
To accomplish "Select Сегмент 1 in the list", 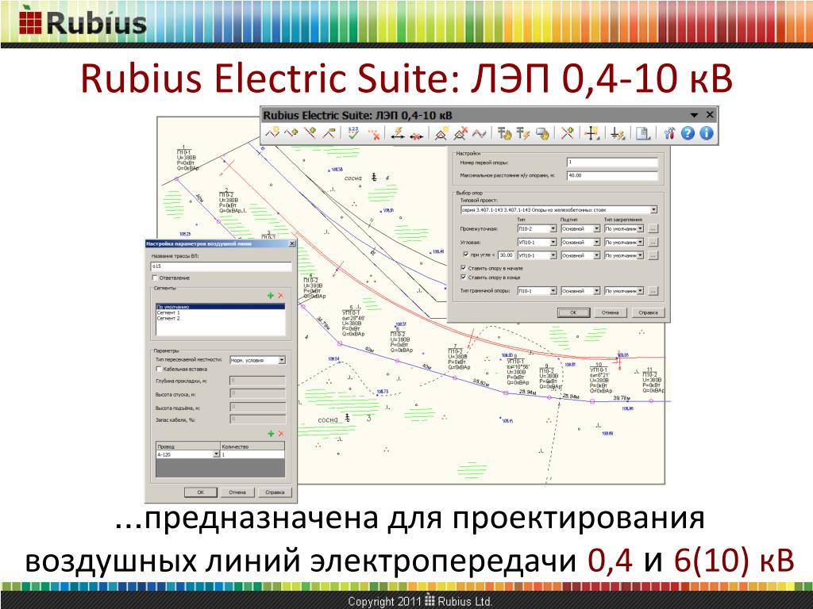I will click(x=221, y=312).
